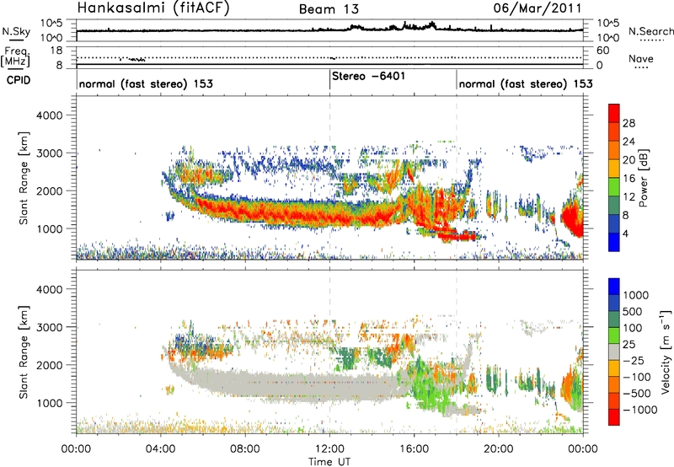Click the '4000' tick of power panel
Image resolution: width=674 pixels, height=467 pixels.
click(x=50, y=115)
